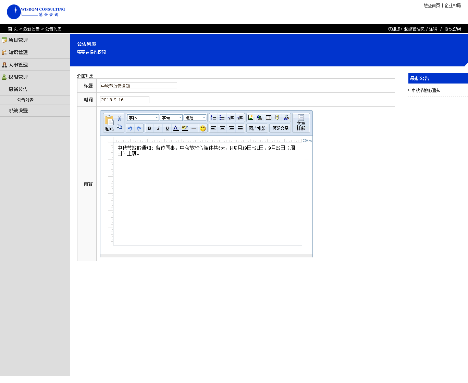
Task: Open the 字体 font dropdown
Action: coord(143,118)
